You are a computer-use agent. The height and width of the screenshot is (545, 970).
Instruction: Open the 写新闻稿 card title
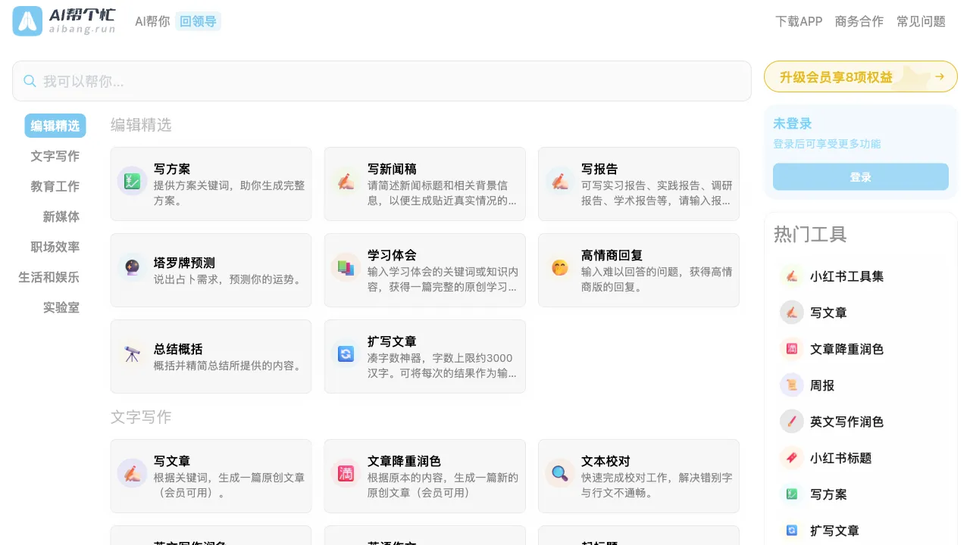click(392, 169)
